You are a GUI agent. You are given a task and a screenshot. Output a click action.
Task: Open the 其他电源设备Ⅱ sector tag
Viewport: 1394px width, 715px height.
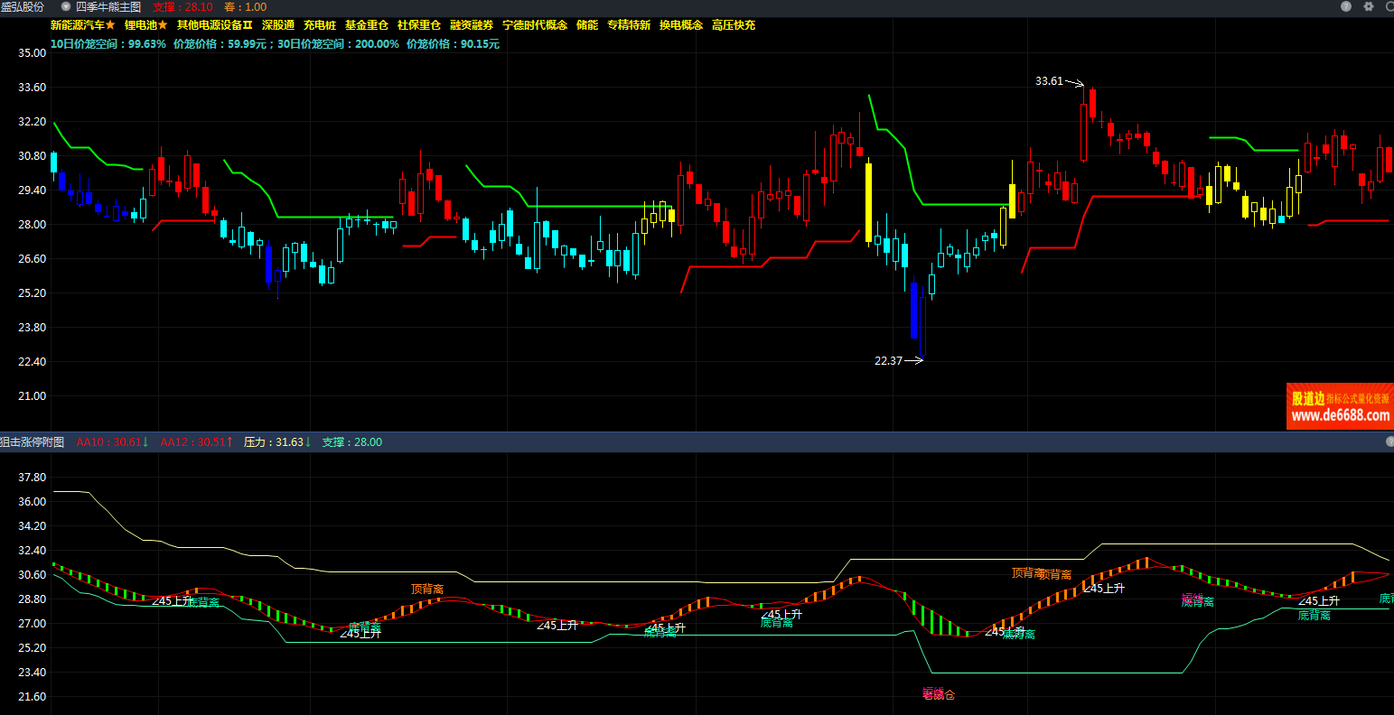[214, 25]
